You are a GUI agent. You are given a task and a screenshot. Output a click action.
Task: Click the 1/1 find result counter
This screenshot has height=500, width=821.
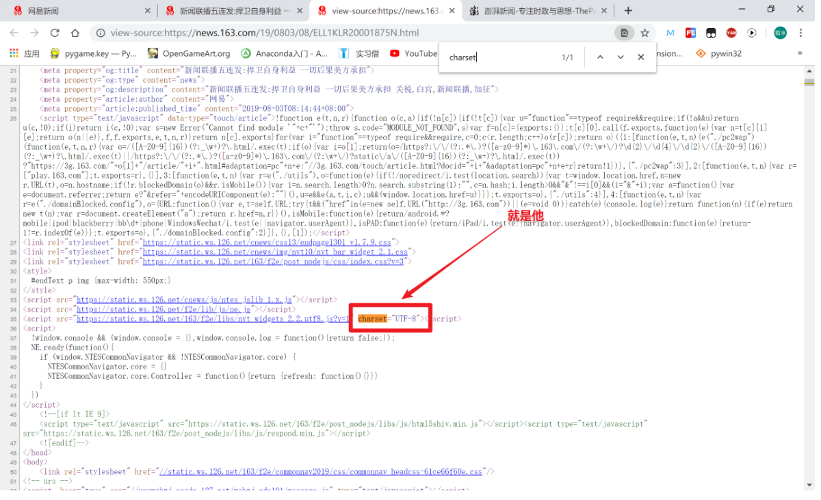567,57
